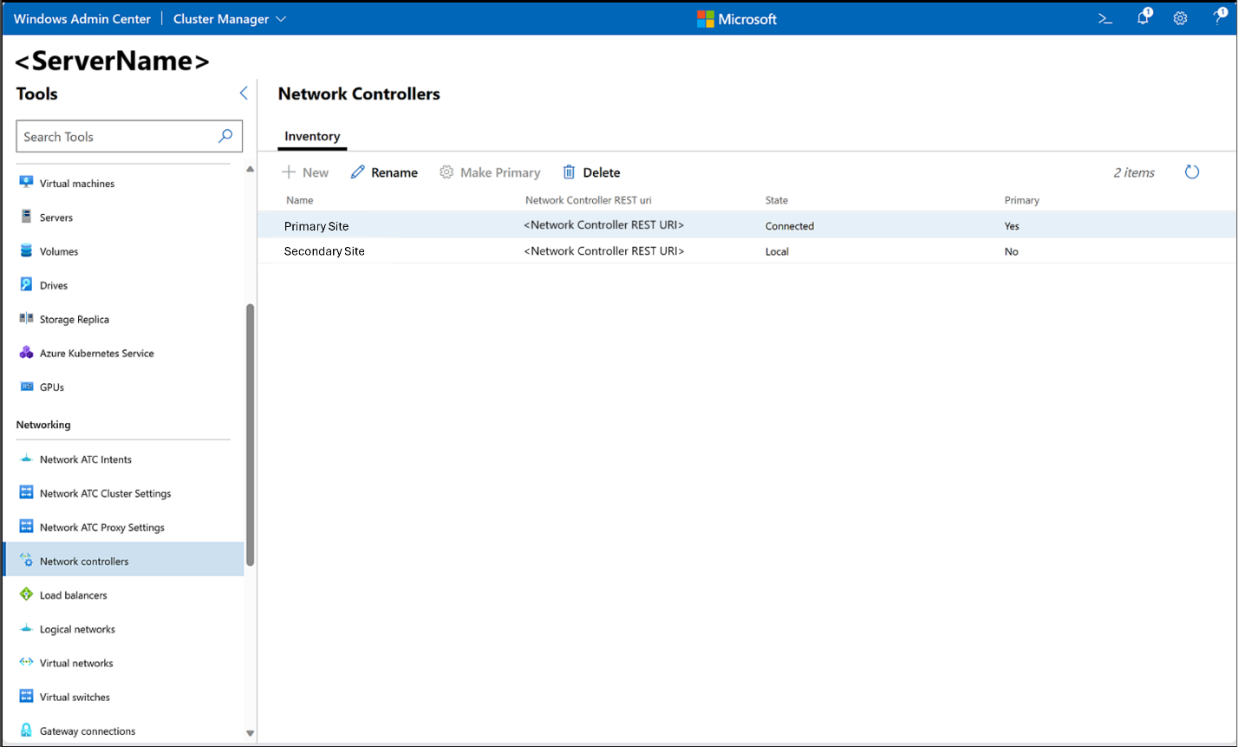Go to the Virtual machines tool

76,184
